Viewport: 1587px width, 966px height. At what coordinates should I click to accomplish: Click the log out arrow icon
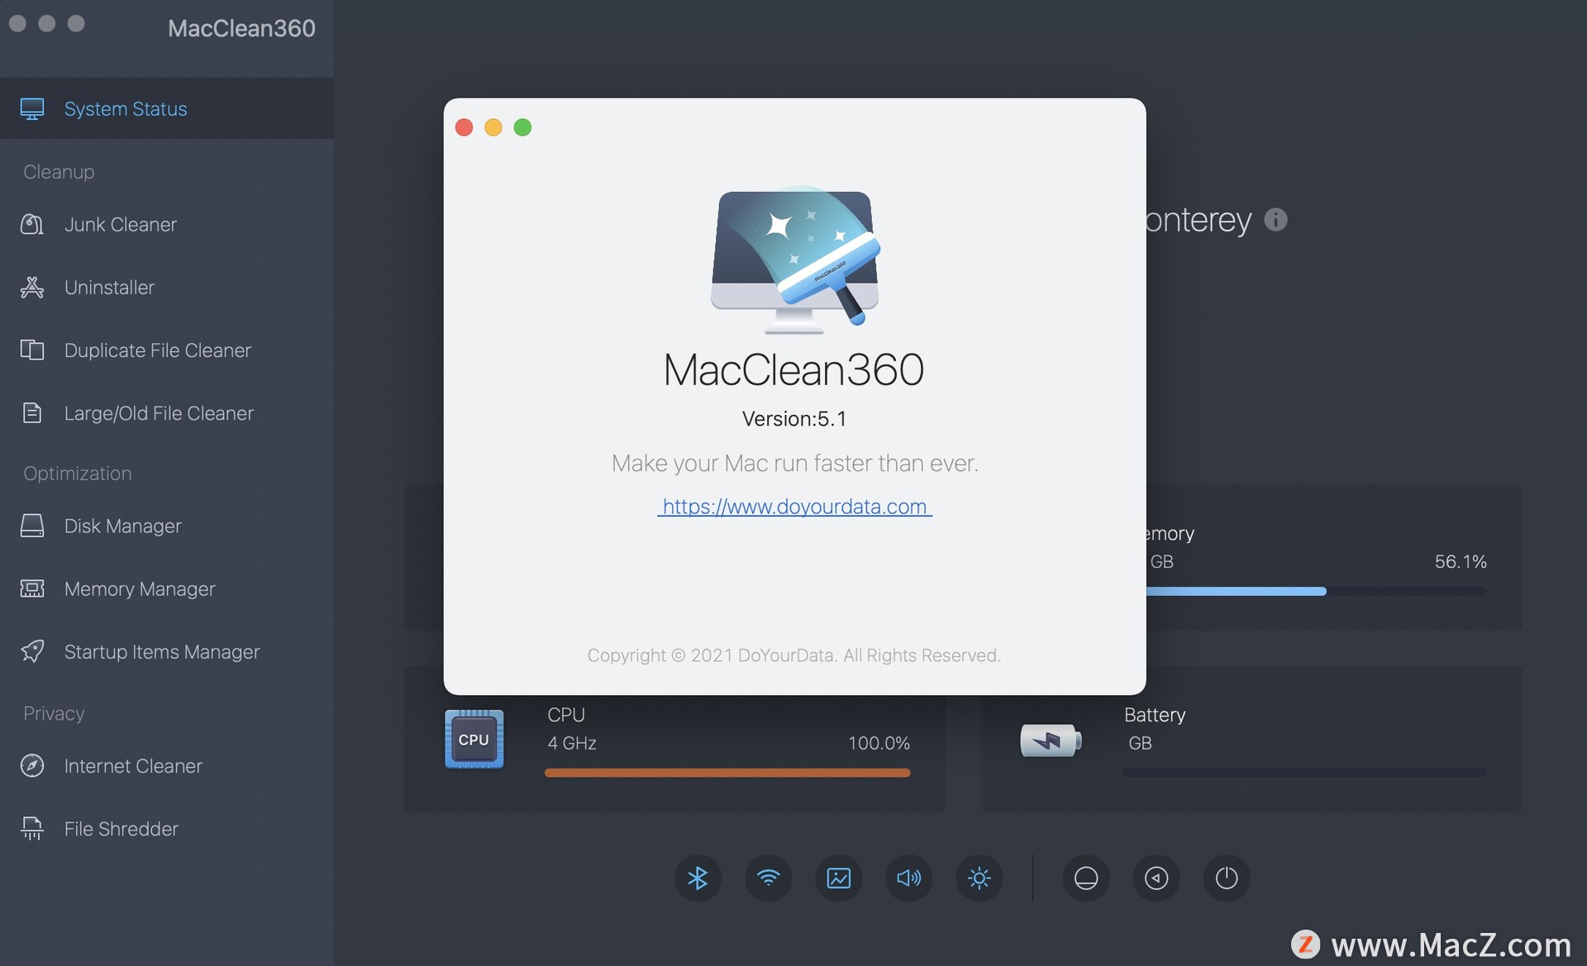pyautogui.click(x=1156, y=878)
